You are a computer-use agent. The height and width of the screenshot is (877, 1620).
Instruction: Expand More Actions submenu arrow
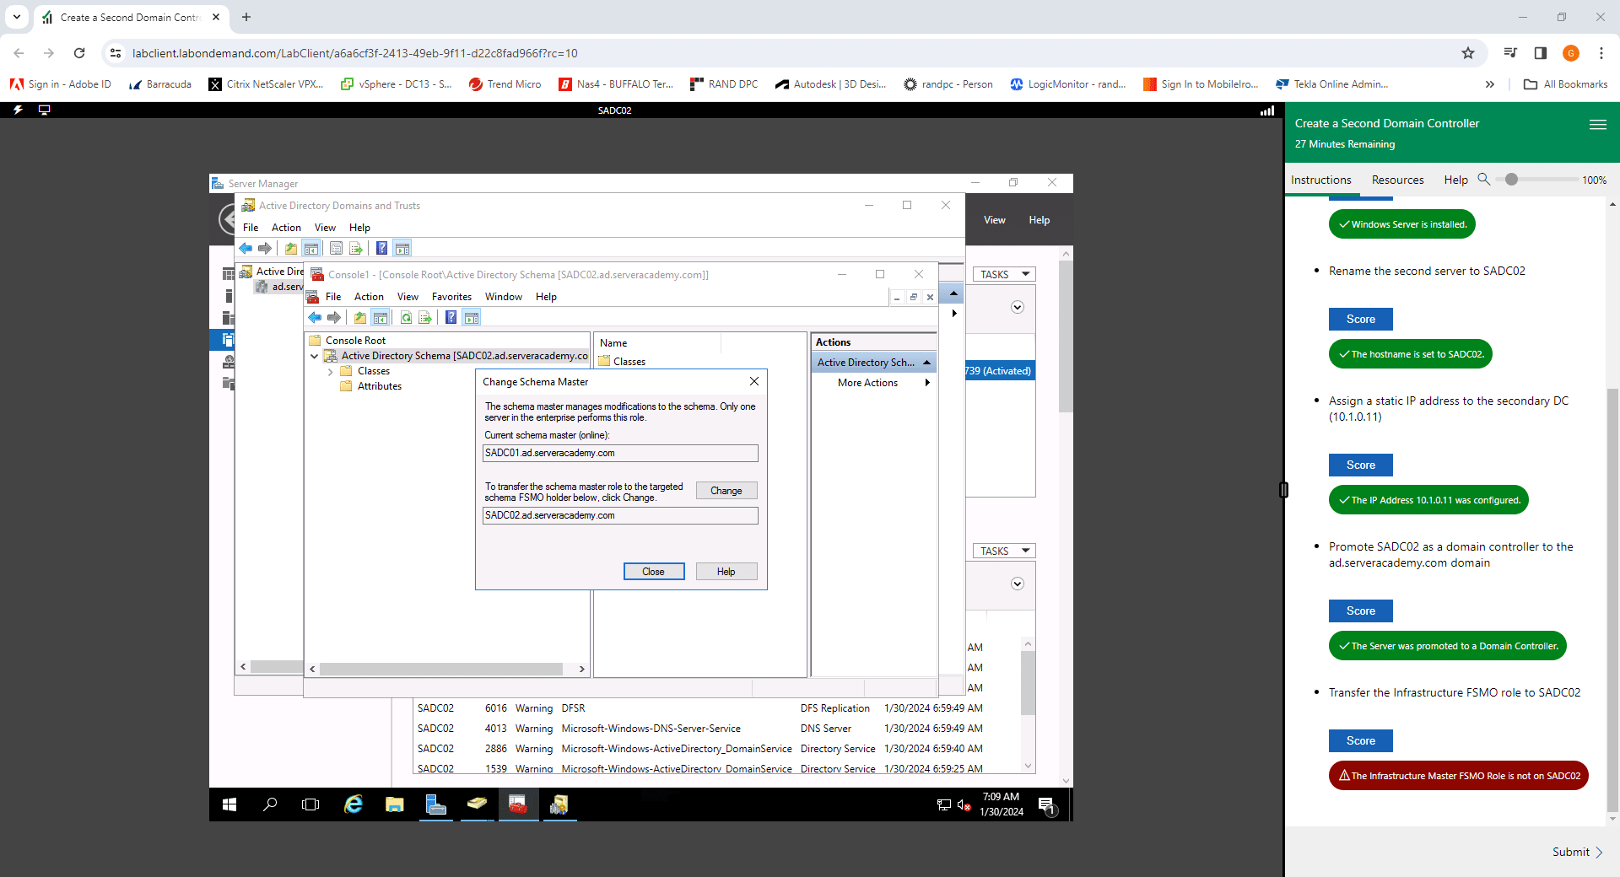pos(927,383)
